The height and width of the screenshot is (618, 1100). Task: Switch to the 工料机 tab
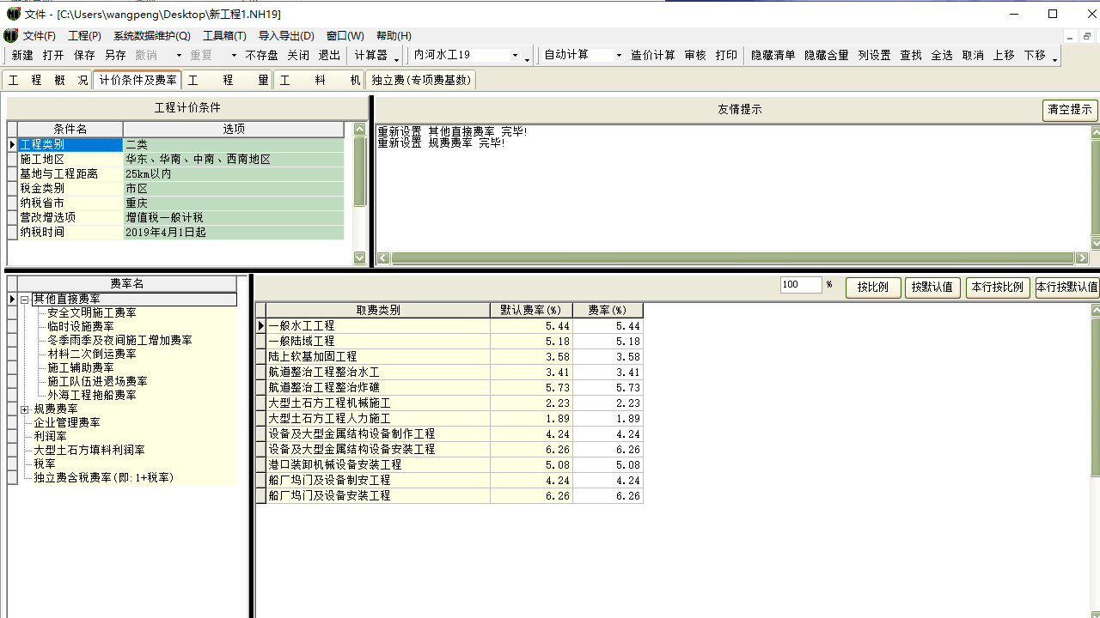(x=320, y=80)
